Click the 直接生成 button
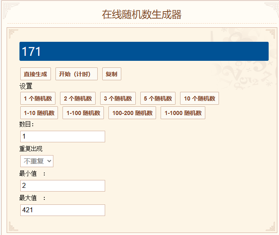This screenshot has width=279, height=235. tap(36, 74)
